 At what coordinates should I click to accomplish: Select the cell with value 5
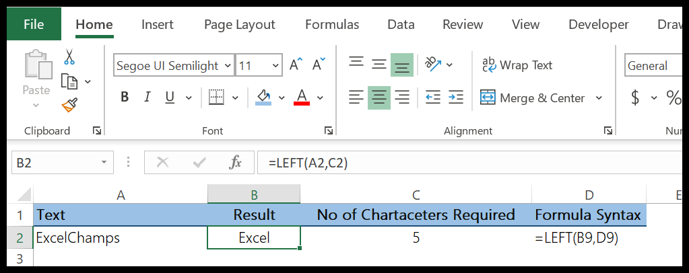pyautogui.click(x=416, y=237)
